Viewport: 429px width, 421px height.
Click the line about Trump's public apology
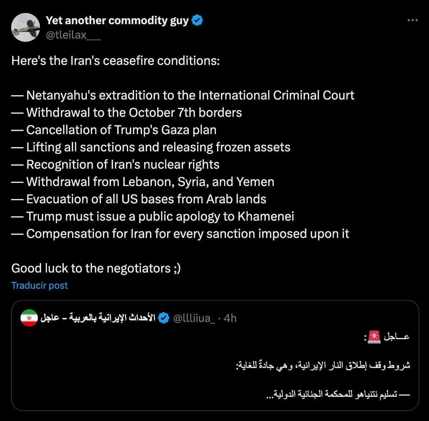pyautogui.click(x=160, y=216)
